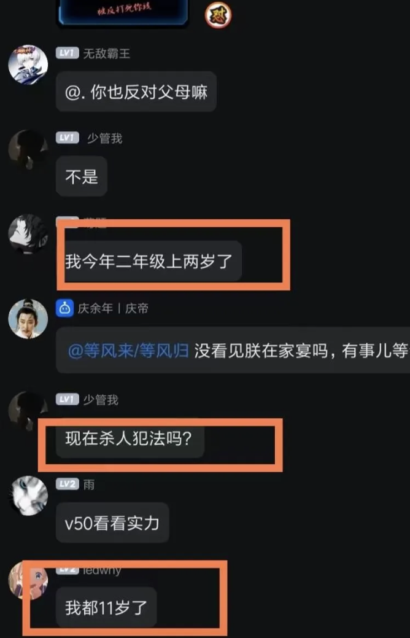The width and height of the screenshot is (410, 638).
Task: Click the @等风来/等风归 mention
Action: 128,351
